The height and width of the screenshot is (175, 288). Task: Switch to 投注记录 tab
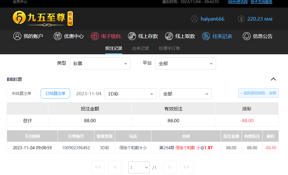click(x=114, y=48)
